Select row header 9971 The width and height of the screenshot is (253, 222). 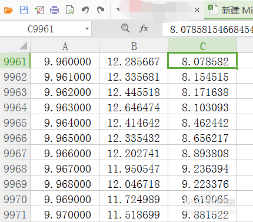tap(15, 214)
